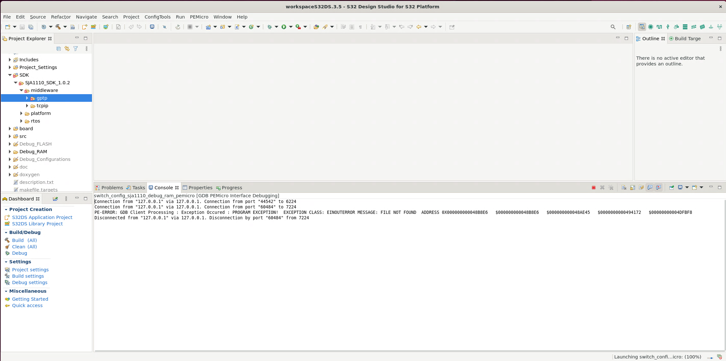Collapse the SDK folder tree node
The height and width of the screenshot is (361, 726).
click(10, 75)
